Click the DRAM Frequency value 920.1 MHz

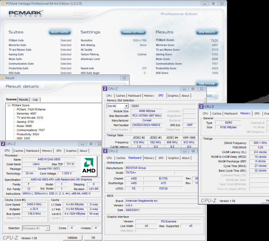click(260, 143)
